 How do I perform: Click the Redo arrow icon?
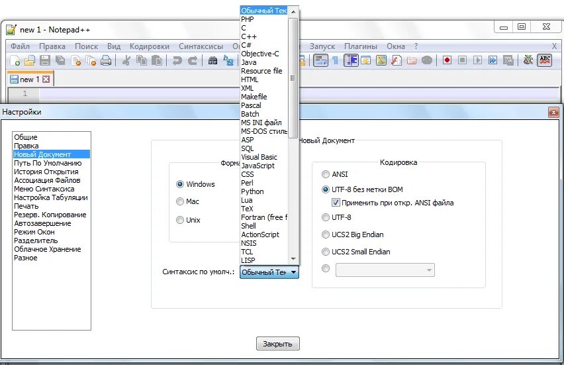(x=193, y=60)
